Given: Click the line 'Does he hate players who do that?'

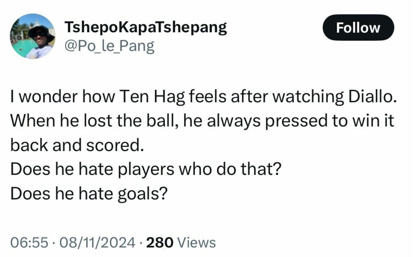Looking at the screenshot, I should (145, 170).
